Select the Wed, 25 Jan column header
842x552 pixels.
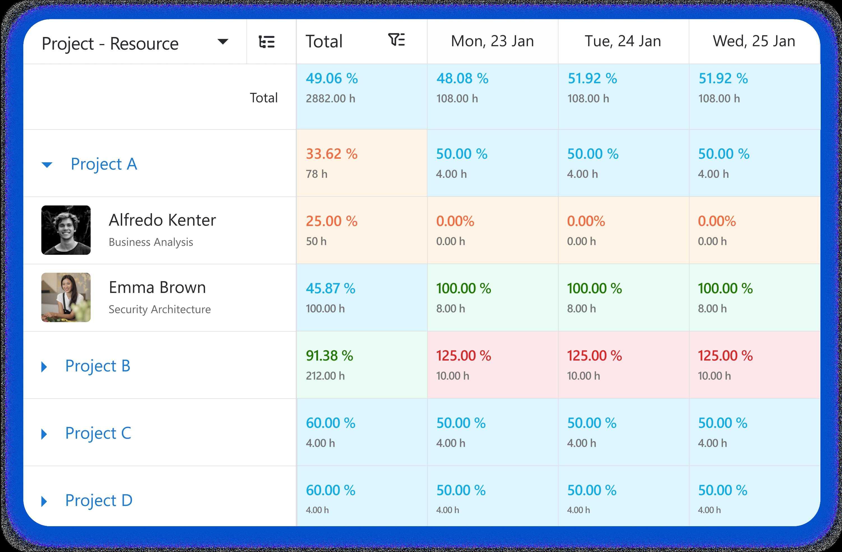click(x=754, y=41)
